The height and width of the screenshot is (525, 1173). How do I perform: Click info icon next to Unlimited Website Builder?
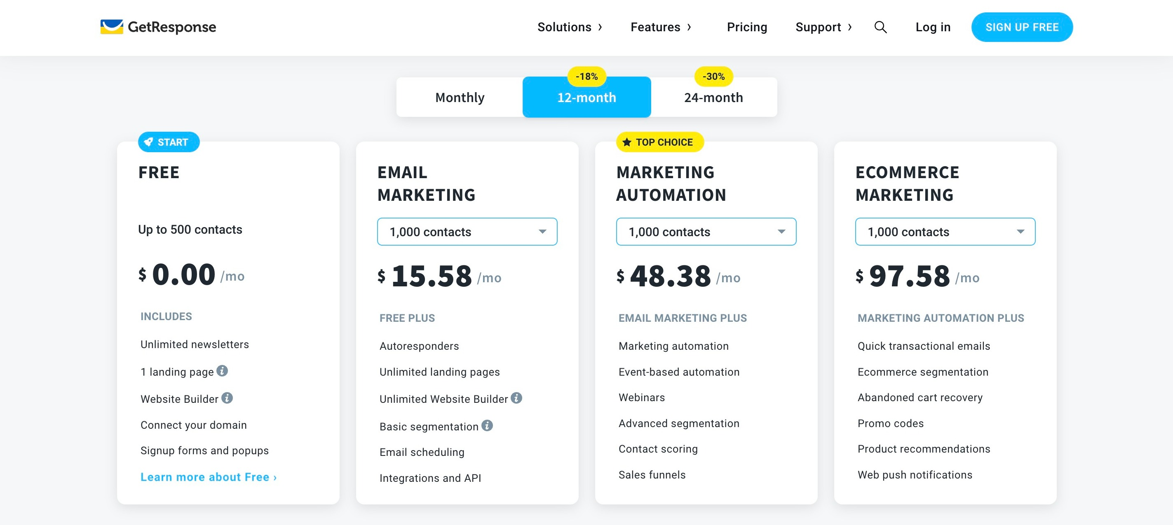coord(516,398)
